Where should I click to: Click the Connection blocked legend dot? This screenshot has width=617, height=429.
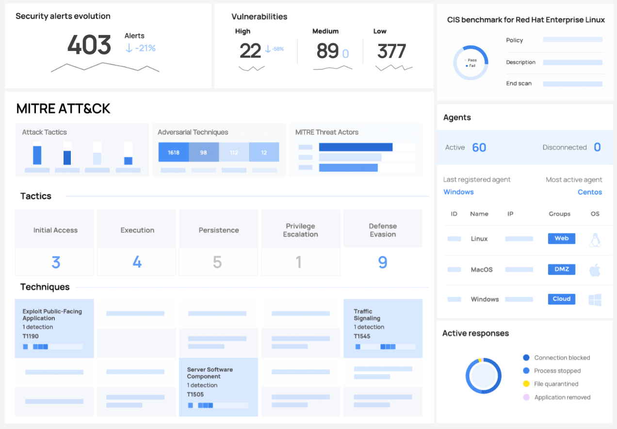(x=526, y=358)
